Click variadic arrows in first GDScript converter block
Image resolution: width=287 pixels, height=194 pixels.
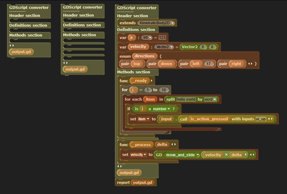pos(12,45)
